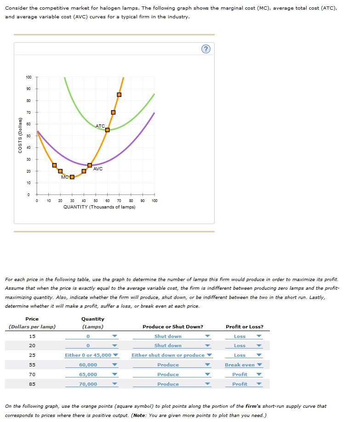359x422 pixels.
Task: Open the 'Either 0 or 45,000' quantity dropdown
Action: click(91, 355)
